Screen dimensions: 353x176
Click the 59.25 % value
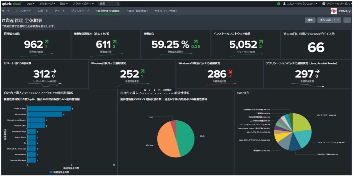coord(170,44)
